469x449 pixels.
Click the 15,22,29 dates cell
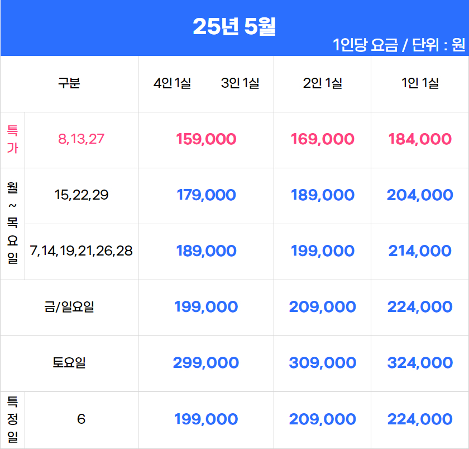pyautogui.click(x=82, y=195)
